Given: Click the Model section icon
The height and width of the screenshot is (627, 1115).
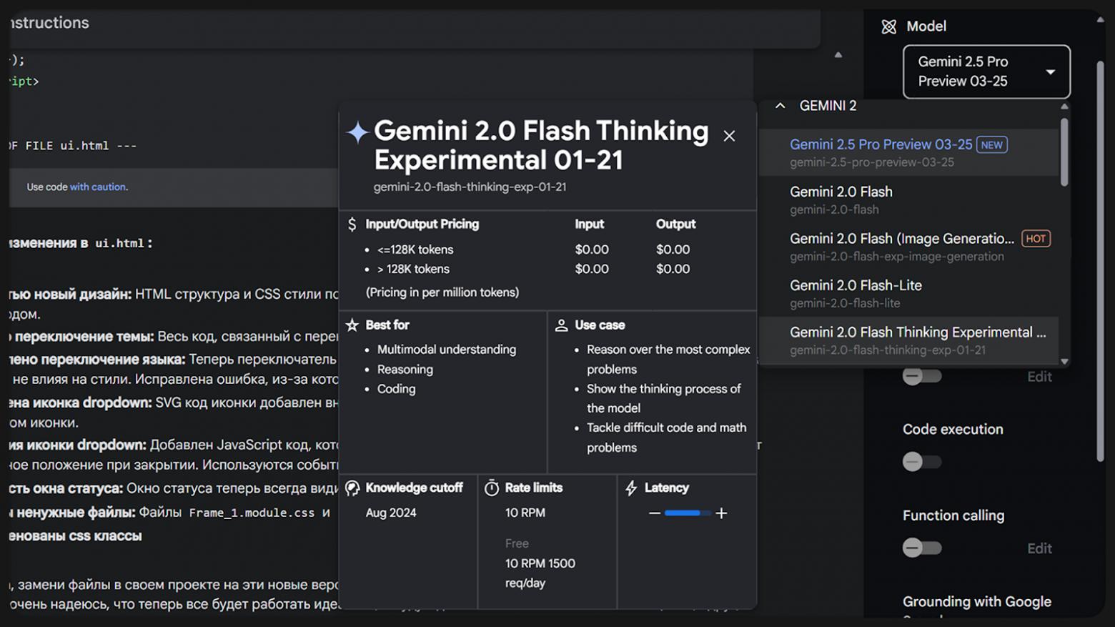Looking at the screenshot, I should pyautogui.click(x=888, y=27).
